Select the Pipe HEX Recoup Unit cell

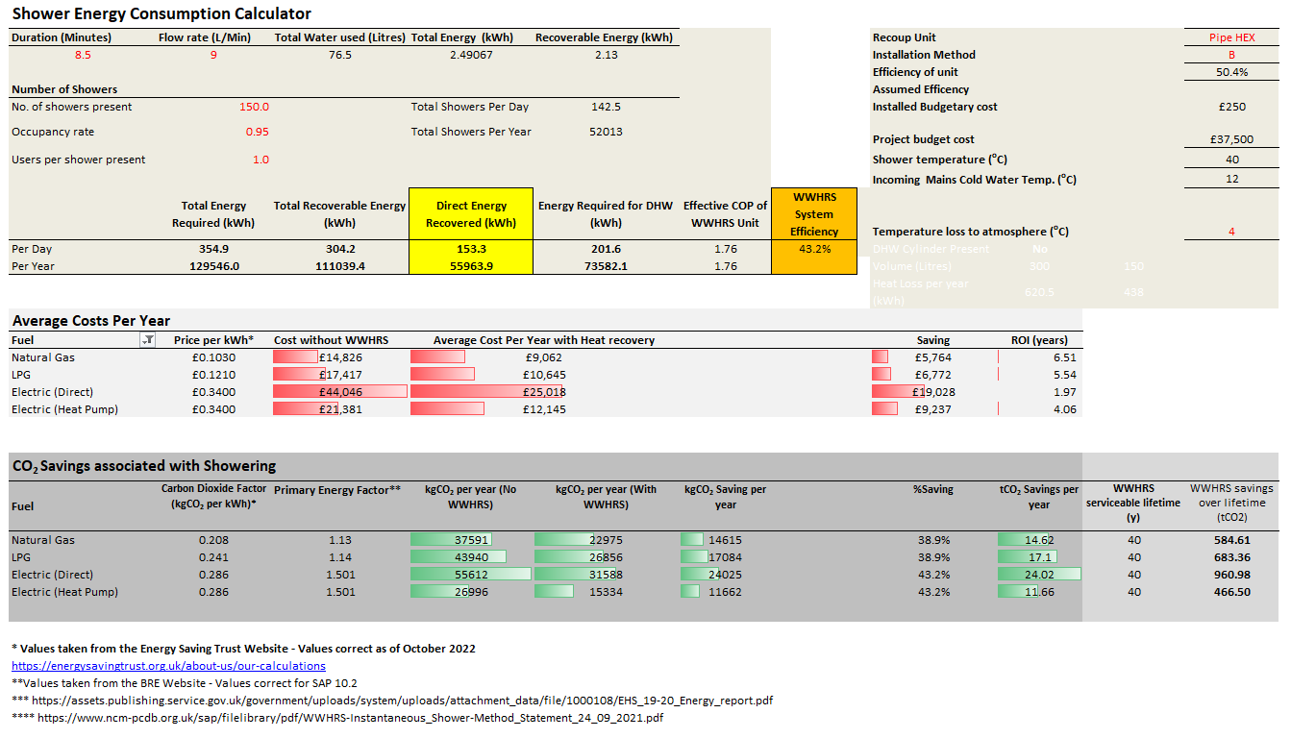1233,37
